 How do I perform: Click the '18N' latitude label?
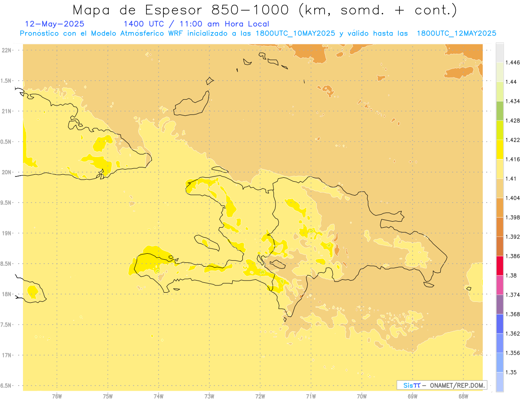click(x=6, y=294)
